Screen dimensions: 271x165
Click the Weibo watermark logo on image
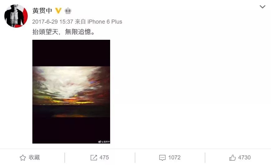pos(100,142)
